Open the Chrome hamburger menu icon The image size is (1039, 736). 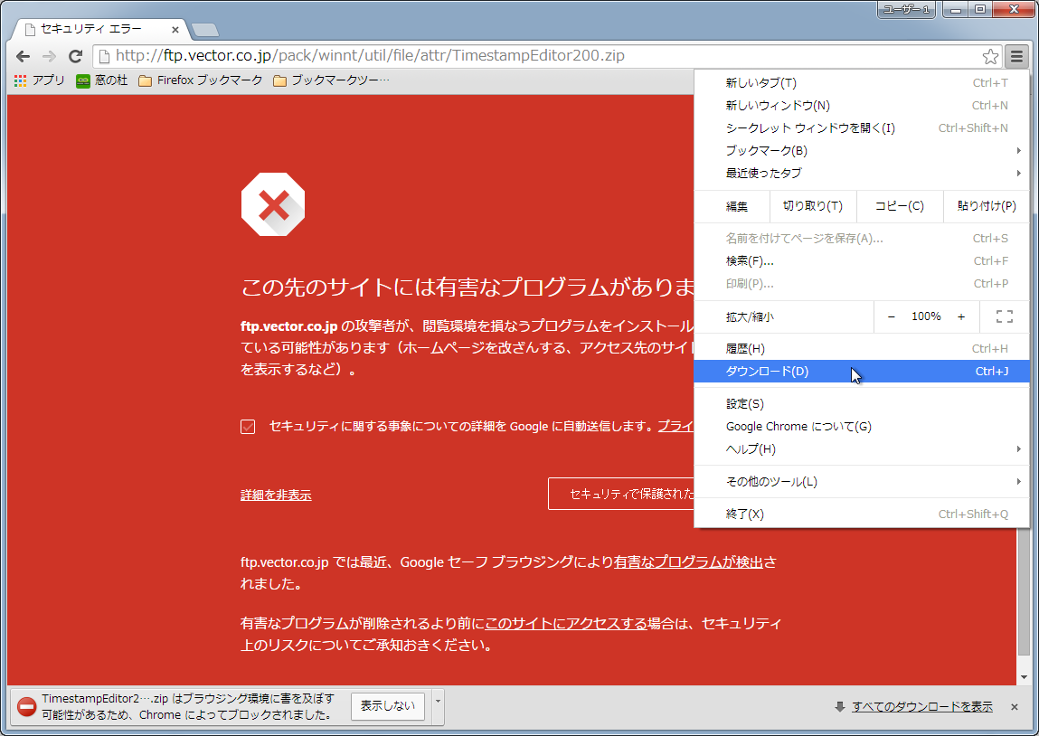click(x=1016, y=55)
